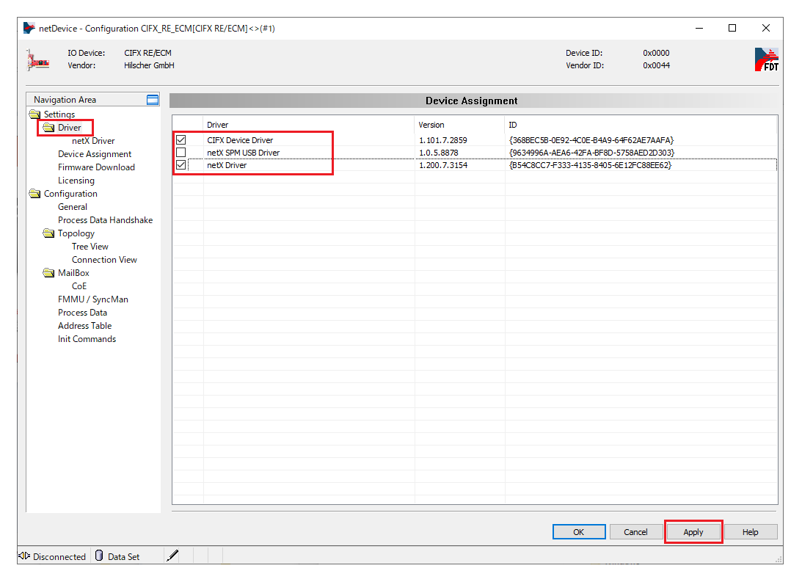Viewport: 802px width, 582px height.
Task: Click the FDT logo icon
Action: pyautogui.click(x=766, y=59)
